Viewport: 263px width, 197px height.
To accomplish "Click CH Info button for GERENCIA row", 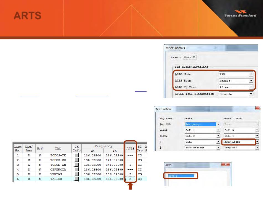I will (76, 169).
